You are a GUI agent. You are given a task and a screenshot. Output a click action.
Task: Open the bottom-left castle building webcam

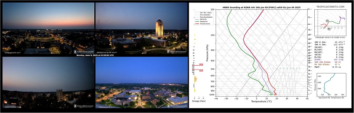48,82
